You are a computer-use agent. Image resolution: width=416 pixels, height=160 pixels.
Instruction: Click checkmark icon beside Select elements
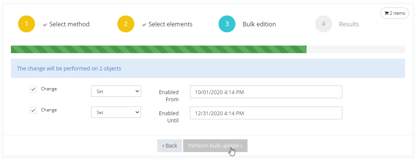click(144, 24)
